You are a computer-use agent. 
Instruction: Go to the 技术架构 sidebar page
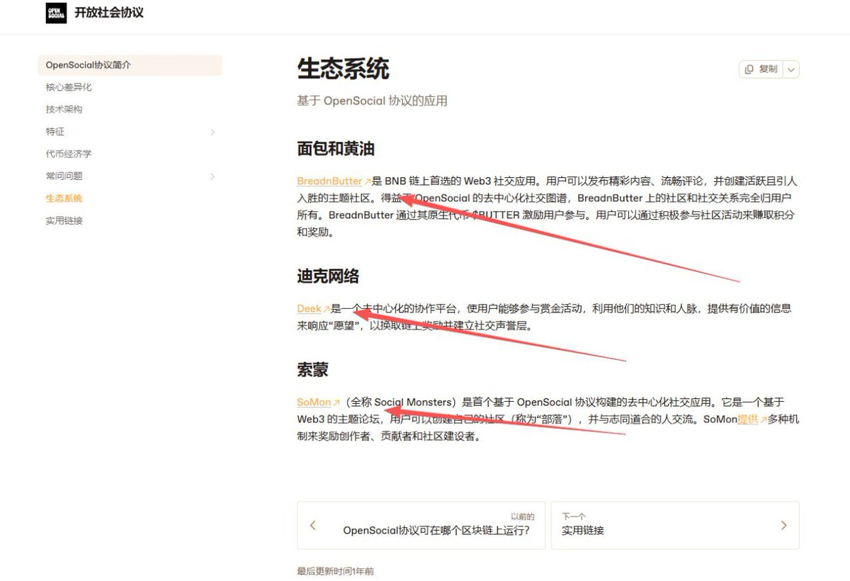click(x=64, y=109)
